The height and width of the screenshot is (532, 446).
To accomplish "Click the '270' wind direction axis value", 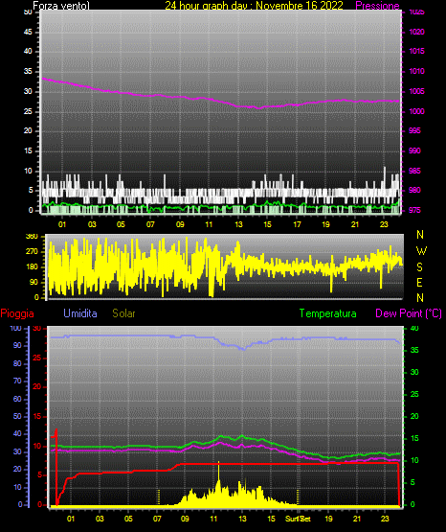I will [32, 252].
